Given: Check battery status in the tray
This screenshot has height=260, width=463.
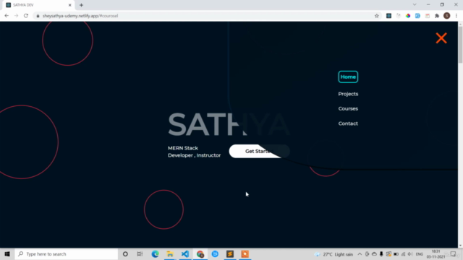Looking at the screenshot, I should (396, 254).
